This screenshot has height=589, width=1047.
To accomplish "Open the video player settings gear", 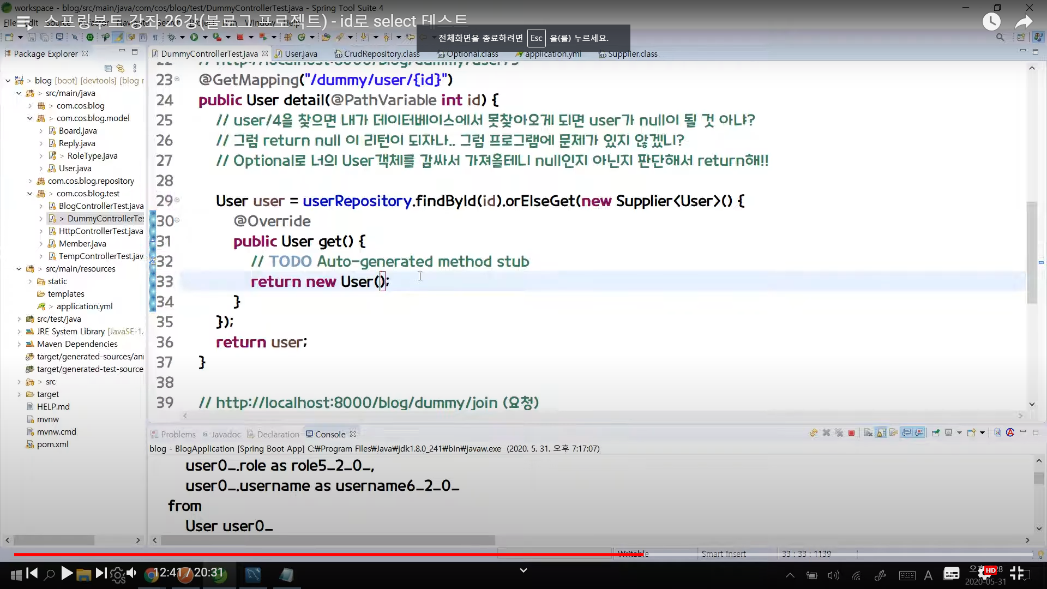I will click(x=986, y=574).
